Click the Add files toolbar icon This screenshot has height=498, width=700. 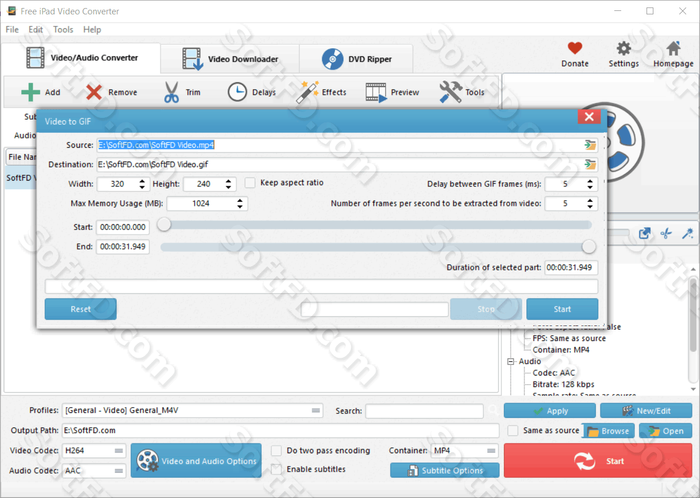pyautogui.click(x=30, y=92)
